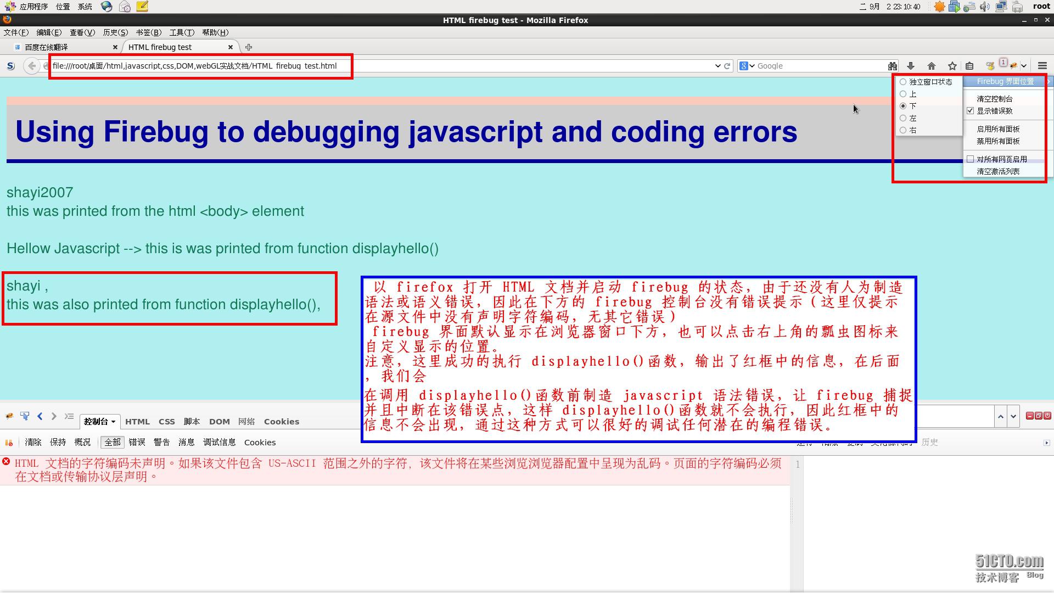Filter console by 错误
This screenshot has width=1054, height=593.
pyautogui.click(x=137, y=443)
